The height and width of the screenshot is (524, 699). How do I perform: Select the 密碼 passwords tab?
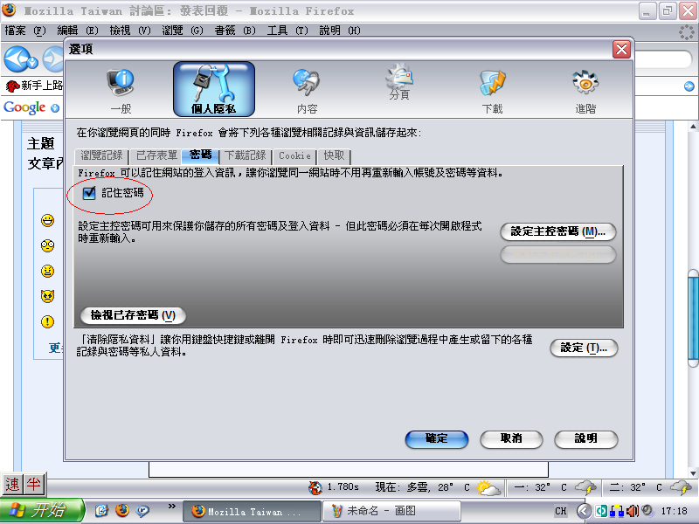pyautogui.click(x=201, y=155)
